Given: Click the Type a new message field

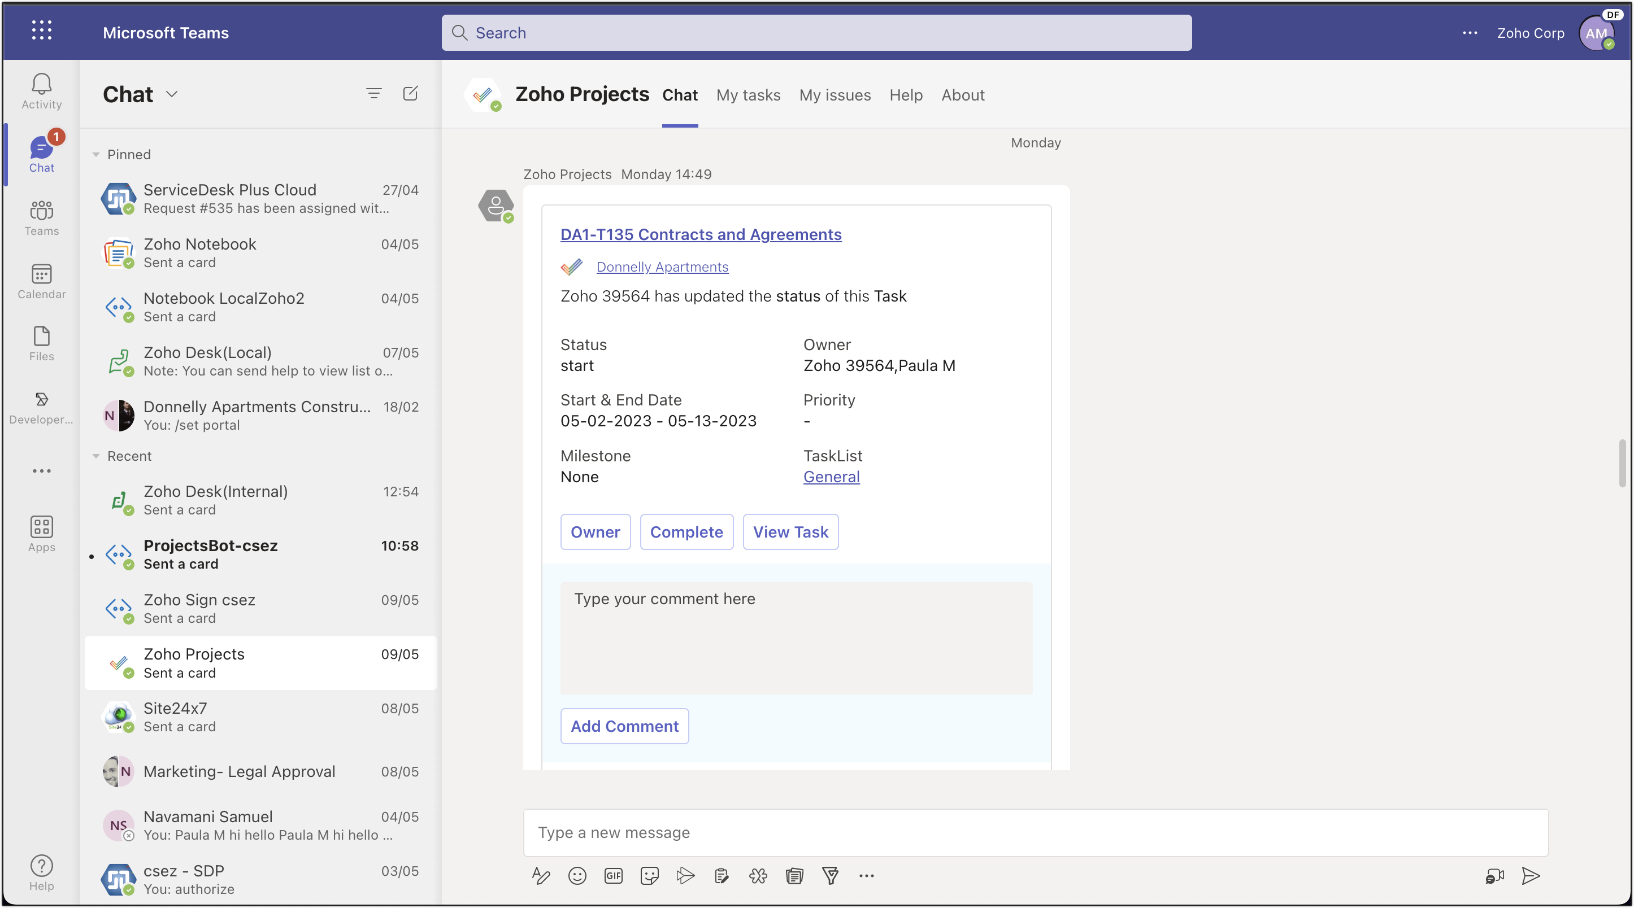Looking at the screenshot, I should (x=1035, y=832).
